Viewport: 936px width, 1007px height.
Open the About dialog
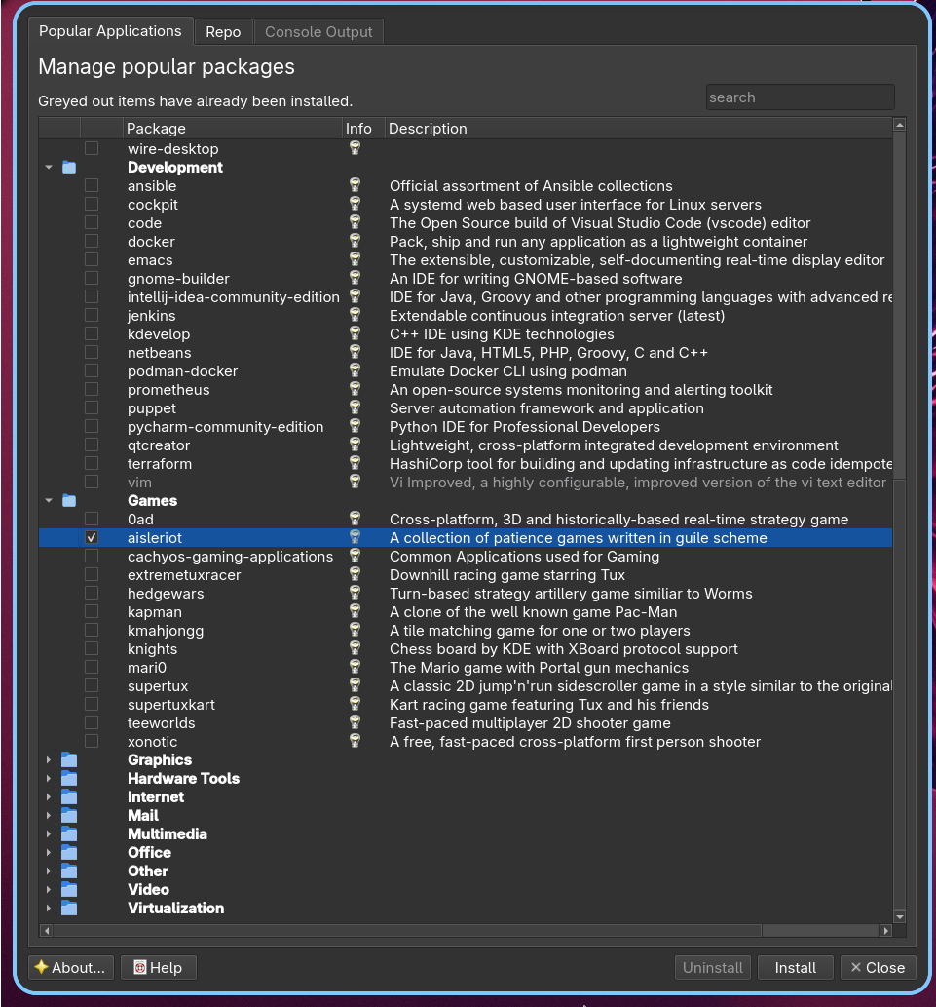pos(71,967)
